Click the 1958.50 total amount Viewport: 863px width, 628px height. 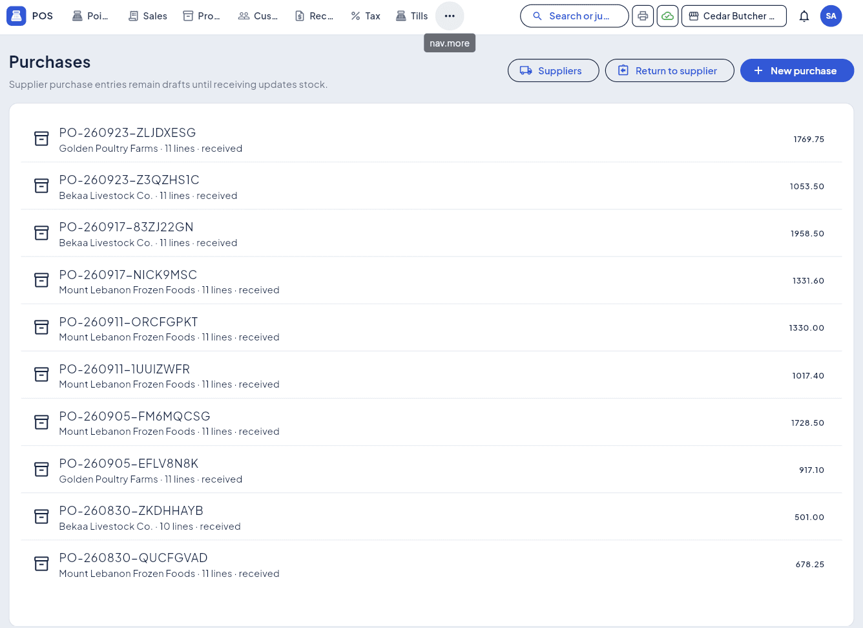807,233
